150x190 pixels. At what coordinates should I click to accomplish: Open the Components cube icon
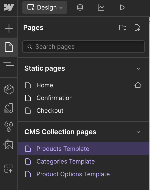[x=9, y=89]
